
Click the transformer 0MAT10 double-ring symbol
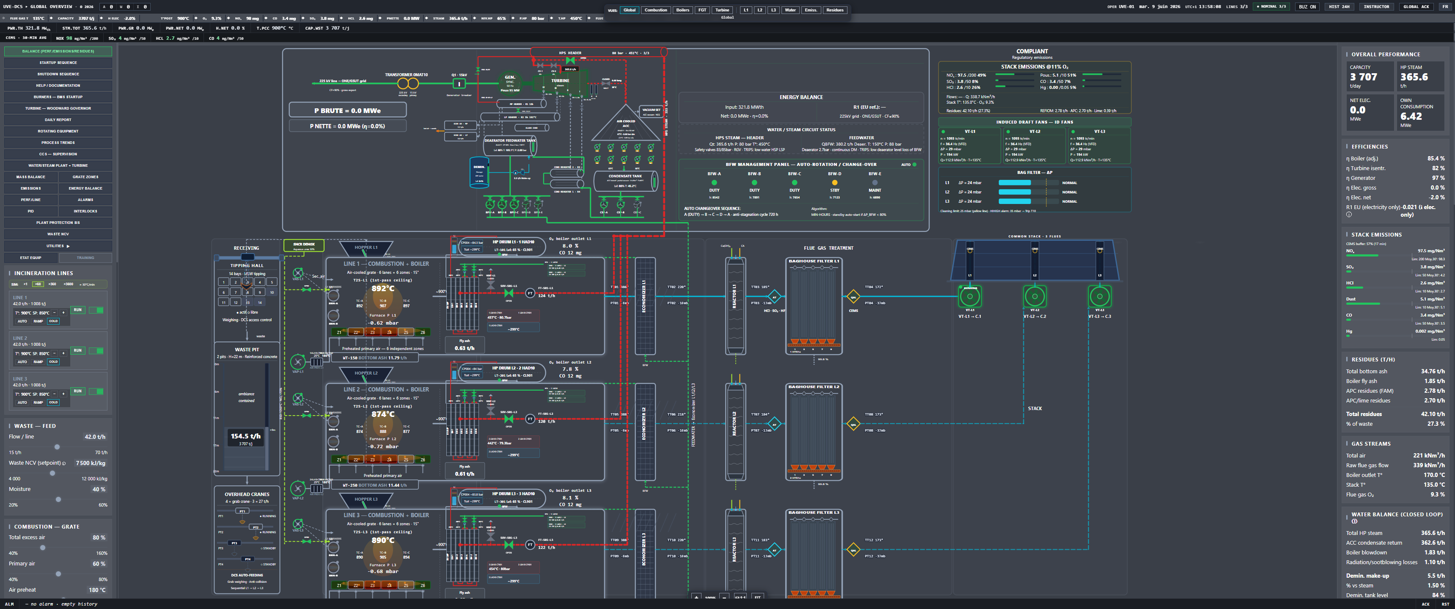pos(407,84)
